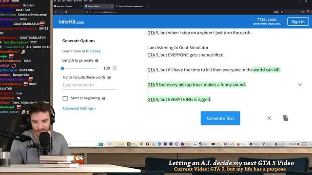
Task: Show help for Length to generate
Action: pos(97,61)
